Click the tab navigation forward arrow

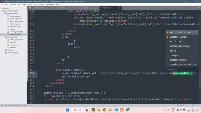point(31,8)
